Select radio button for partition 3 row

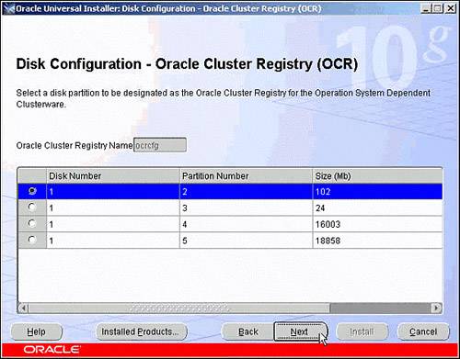(x=32, y=208)
